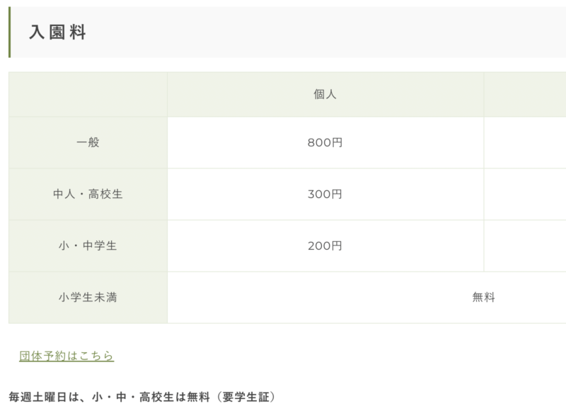Select the 小・中学生 row label

(88, 245)
